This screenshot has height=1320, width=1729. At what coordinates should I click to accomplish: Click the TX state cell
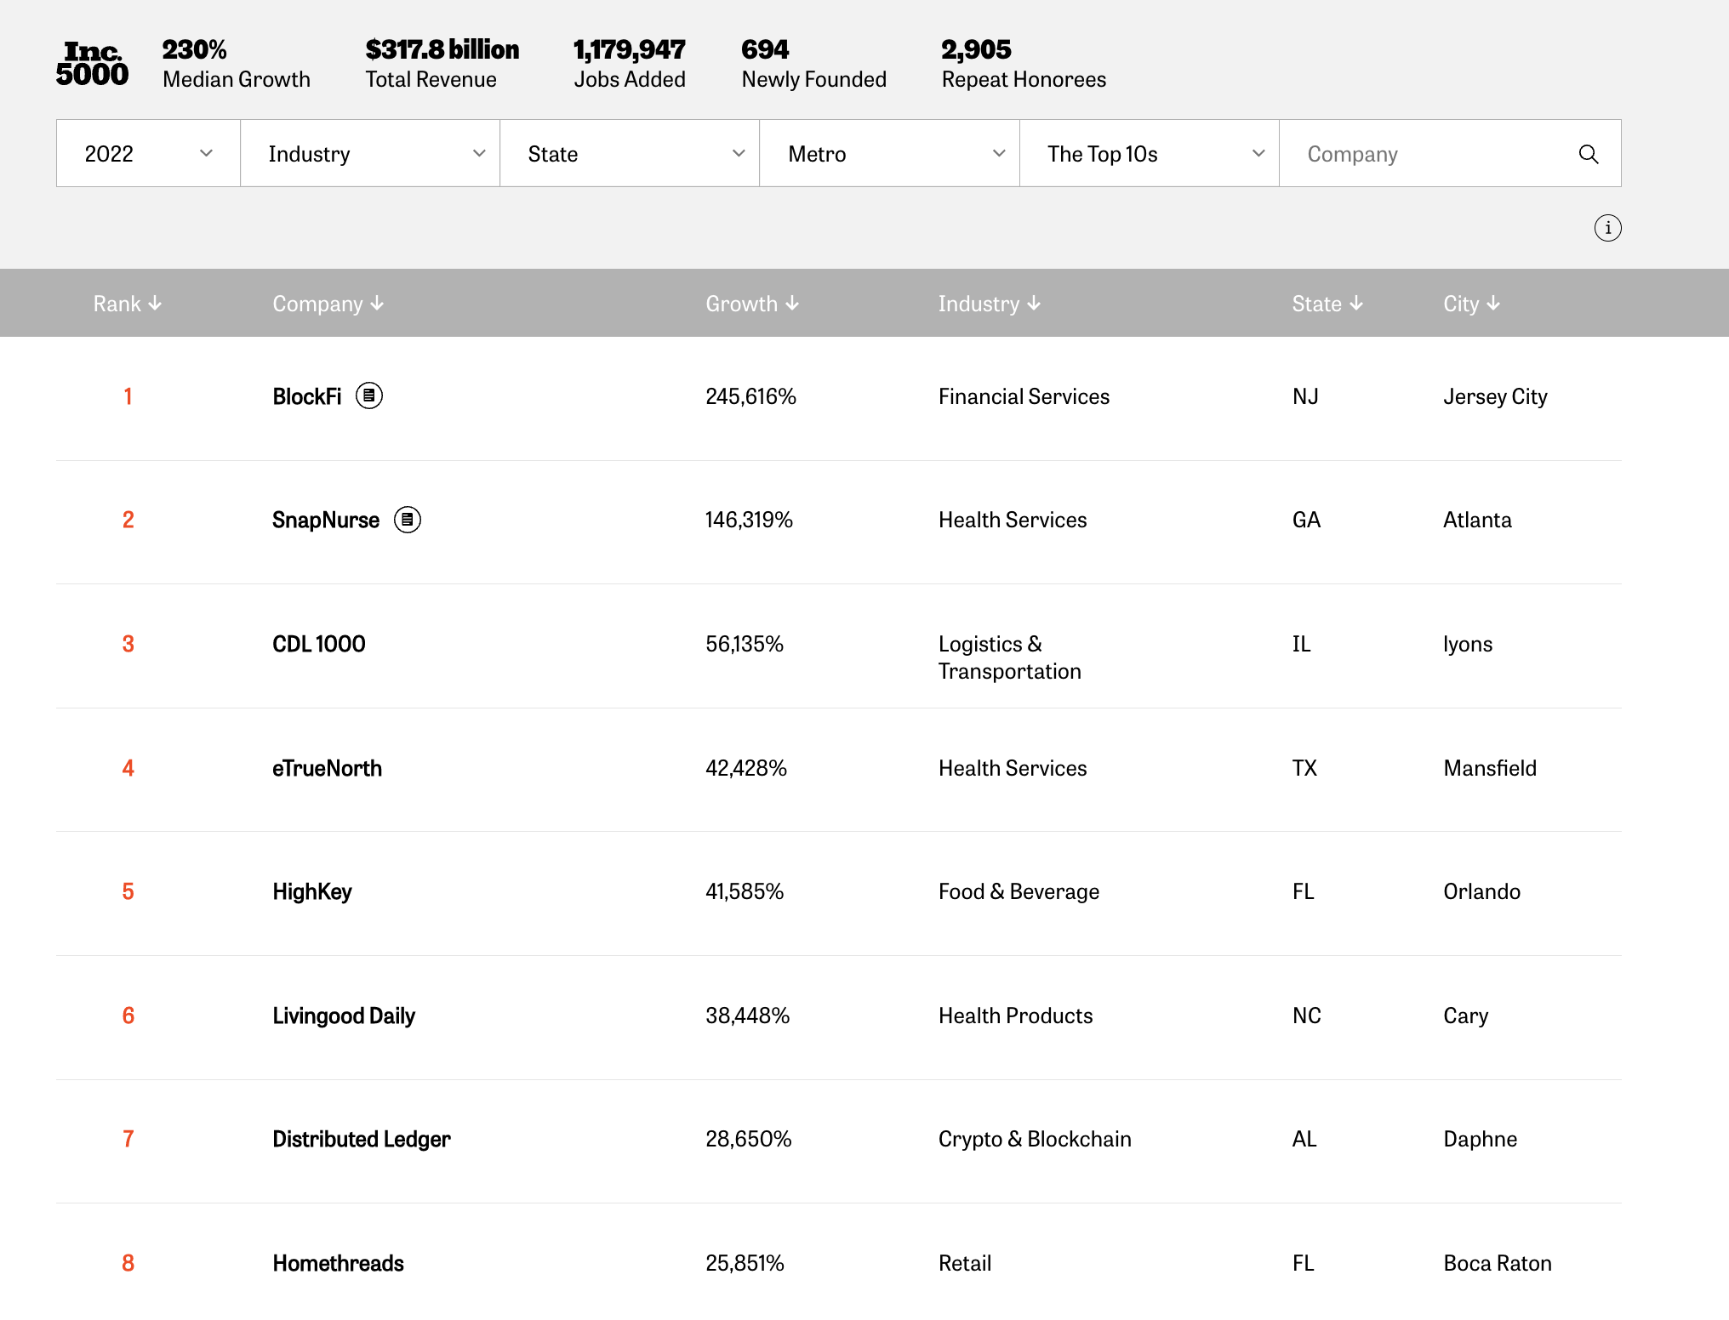click(1305, 768)
